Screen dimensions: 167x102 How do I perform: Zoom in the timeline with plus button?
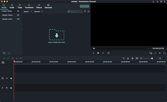click(x=160, y=58)
